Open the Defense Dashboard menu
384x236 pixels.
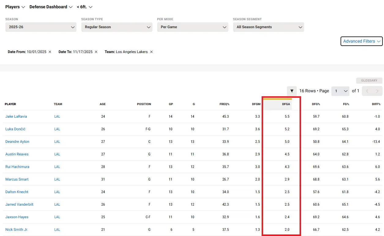[x=51, y=7]
